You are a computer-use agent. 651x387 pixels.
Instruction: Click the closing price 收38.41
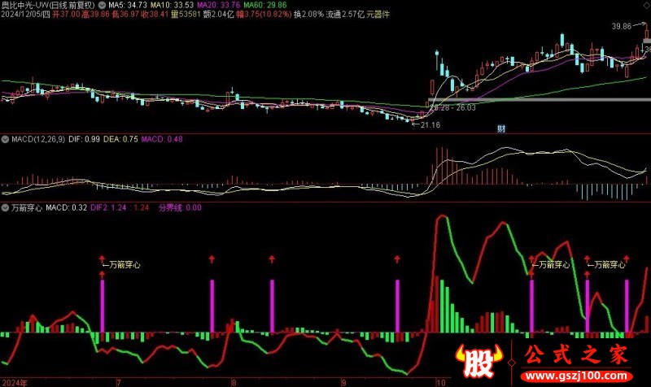click(155, 15)
